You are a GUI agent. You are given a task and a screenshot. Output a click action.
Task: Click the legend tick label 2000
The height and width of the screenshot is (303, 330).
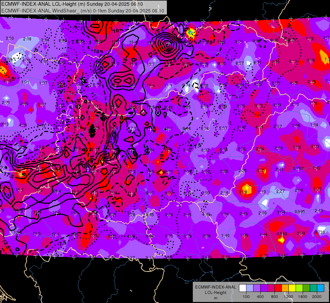[x=317, y=297]
